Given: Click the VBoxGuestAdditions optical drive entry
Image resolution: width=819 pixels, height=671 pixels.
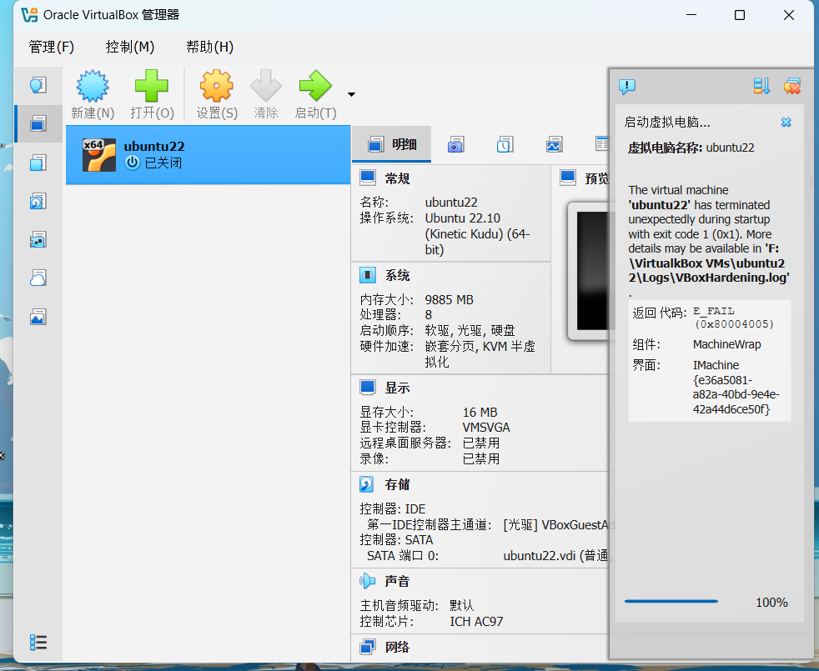Looking at the screenshot, I should tap(559, 525).
